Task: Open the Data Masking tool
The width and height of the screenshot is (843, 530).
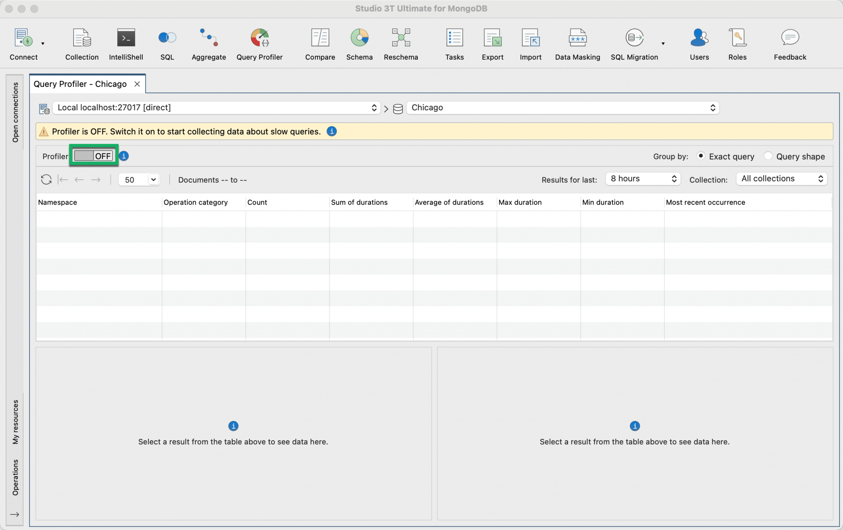Action: [577, 43]
